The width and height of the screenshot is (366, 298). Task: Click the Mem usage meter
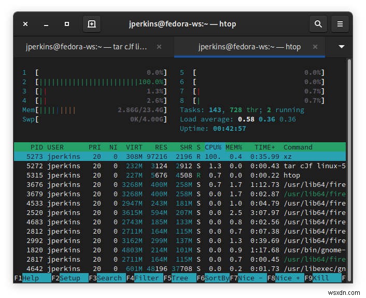click(x=94, y=110)
